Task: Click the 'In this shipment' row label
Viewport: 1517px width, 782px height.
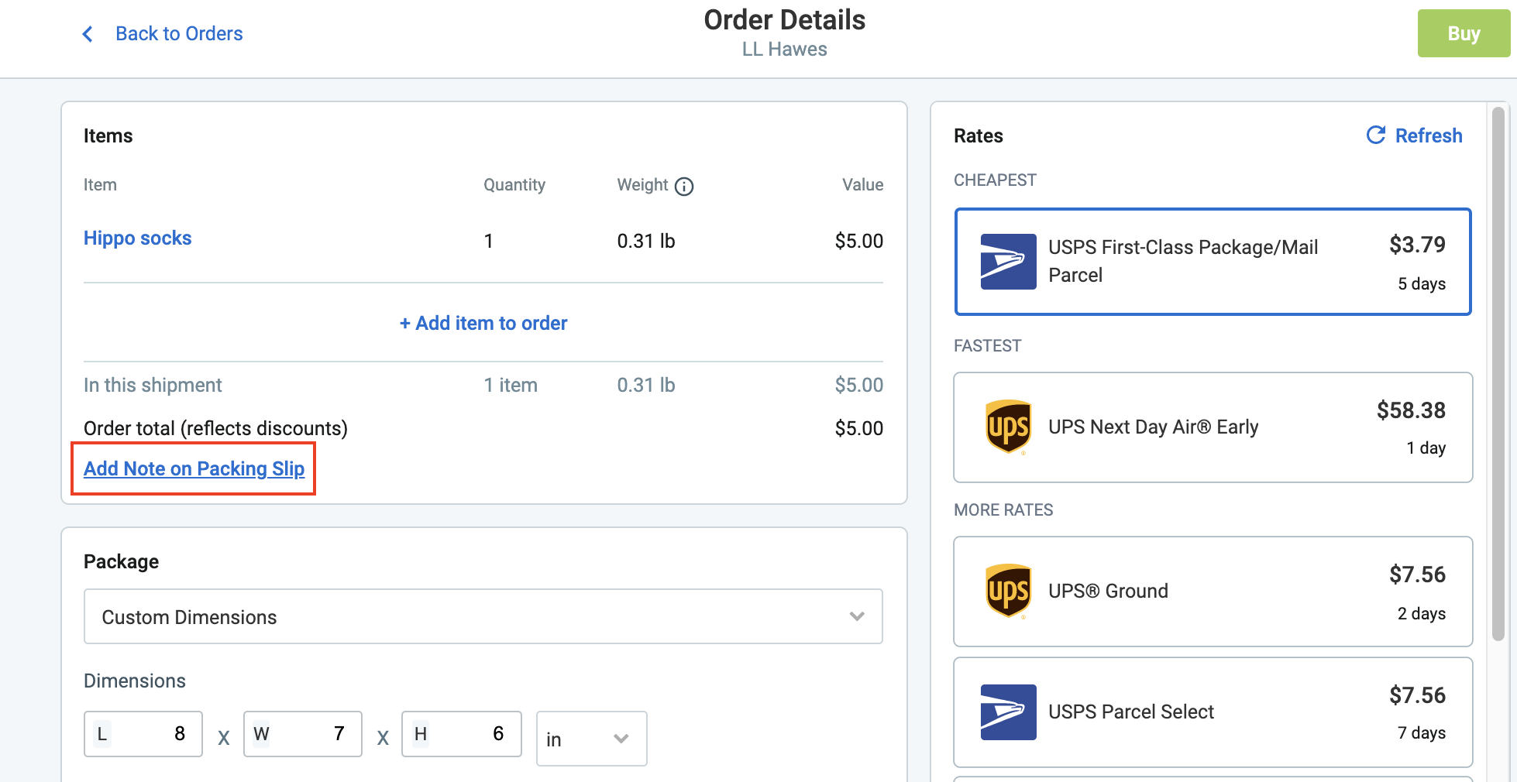Action: [153, 386]
